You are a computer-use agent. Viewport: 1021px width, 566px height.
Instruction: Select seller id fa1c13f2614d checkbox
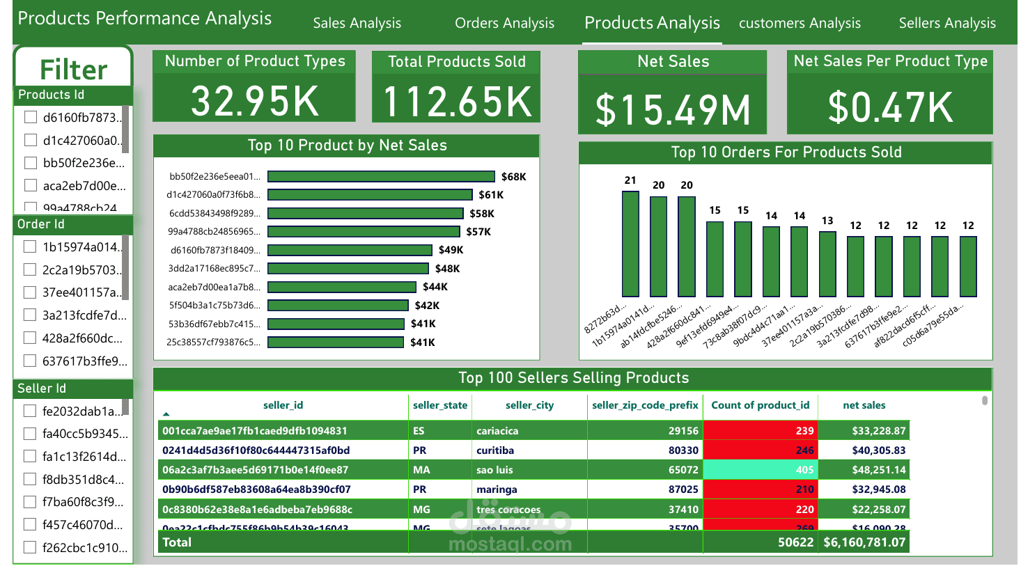click(30, 456)
